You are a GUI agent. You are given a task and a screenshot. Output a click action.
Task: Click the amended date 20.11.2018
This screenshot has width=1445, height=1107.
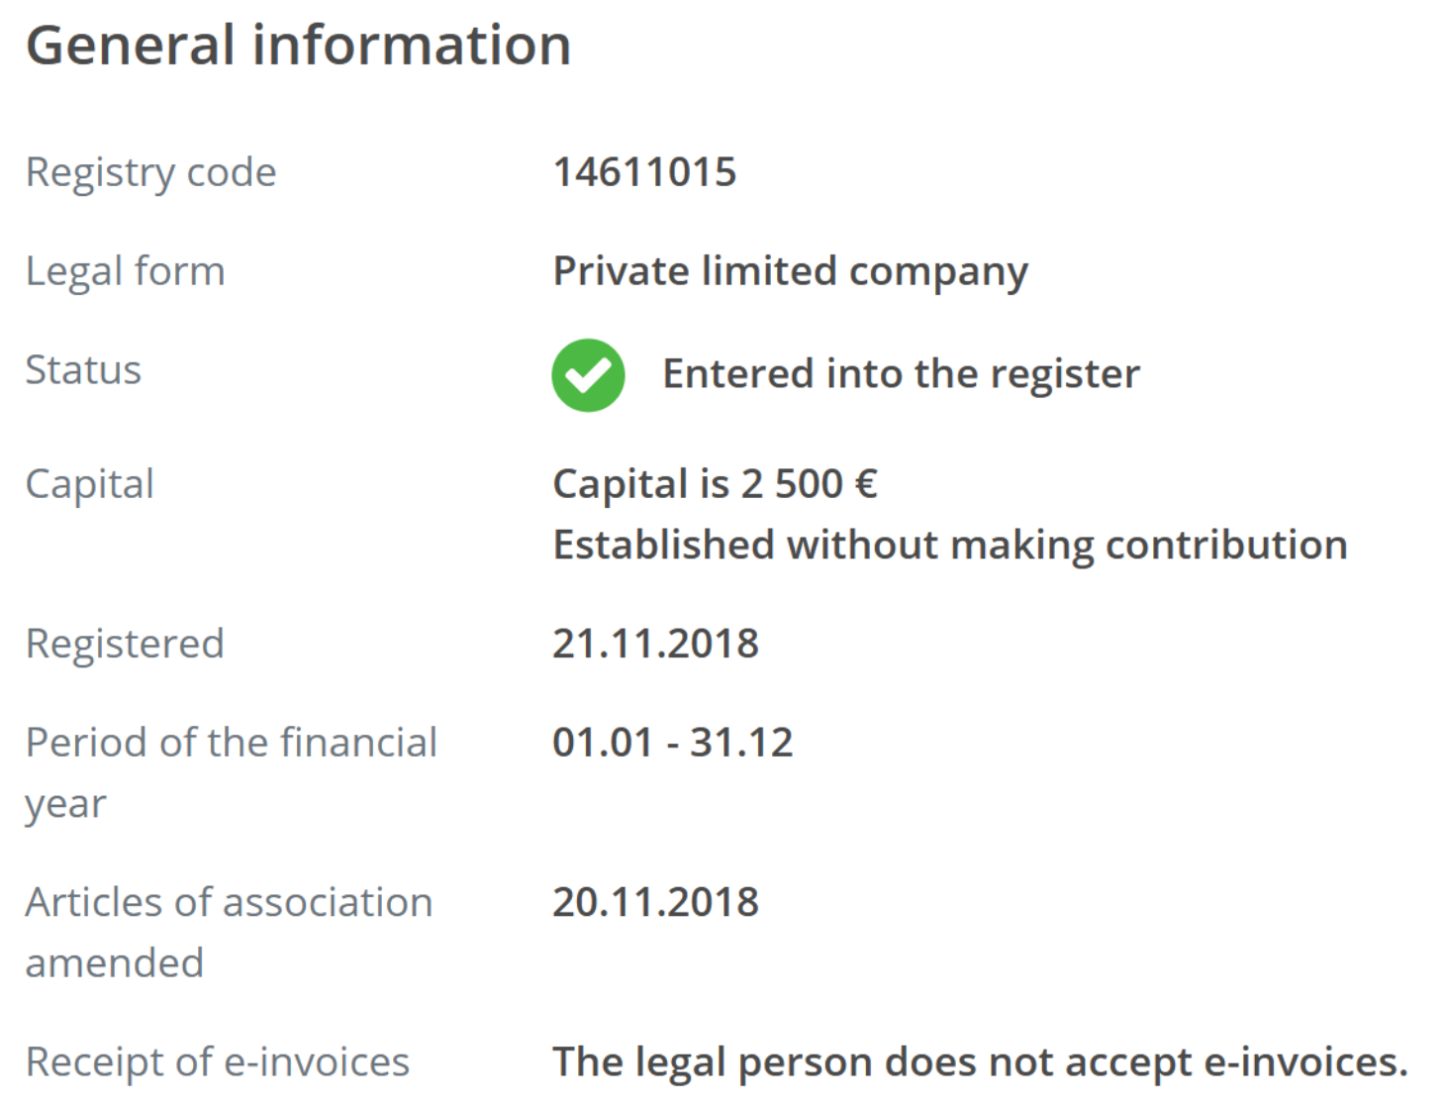tap(655, 902)
